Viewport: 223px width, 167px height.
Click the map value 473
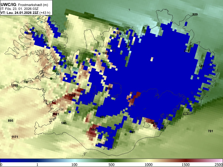click(102, 117)
